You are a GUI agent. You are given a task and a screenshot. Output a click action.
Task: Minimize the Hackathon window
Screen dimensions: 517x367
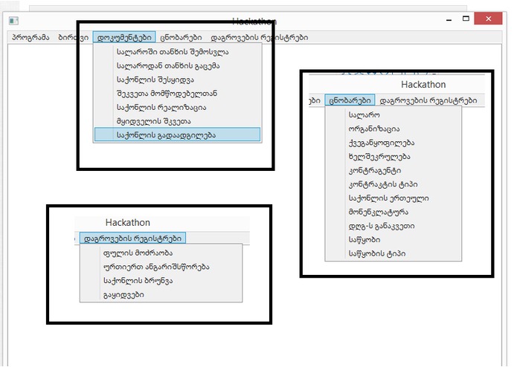point(449,19)
